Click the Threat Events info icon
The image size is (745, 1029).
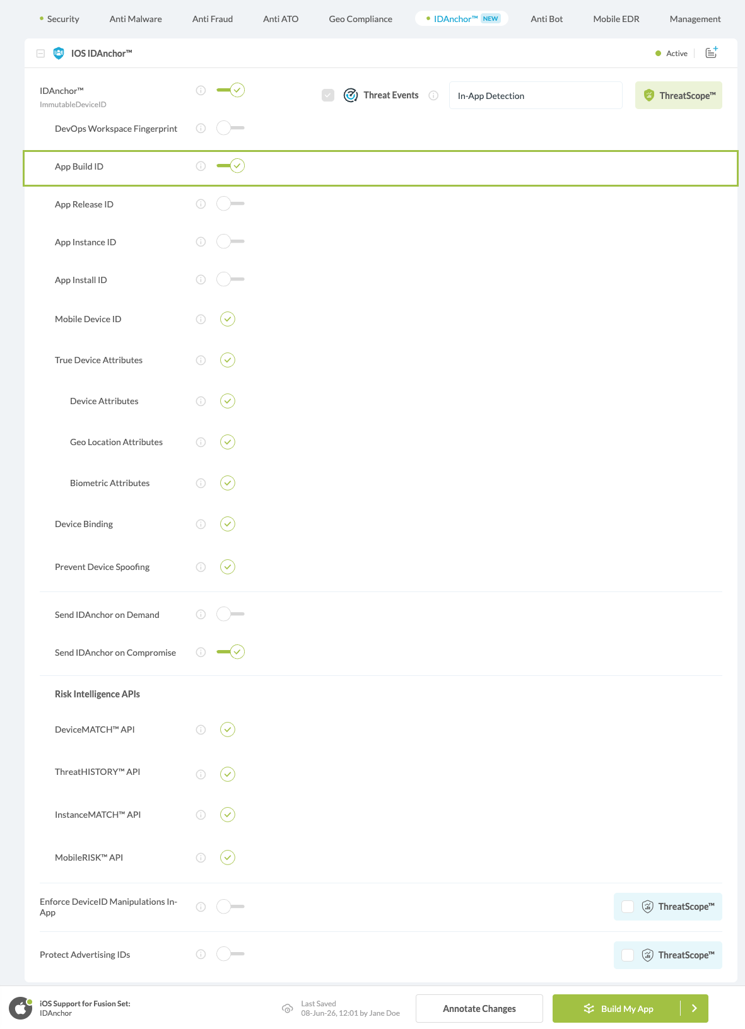point(433,95)
